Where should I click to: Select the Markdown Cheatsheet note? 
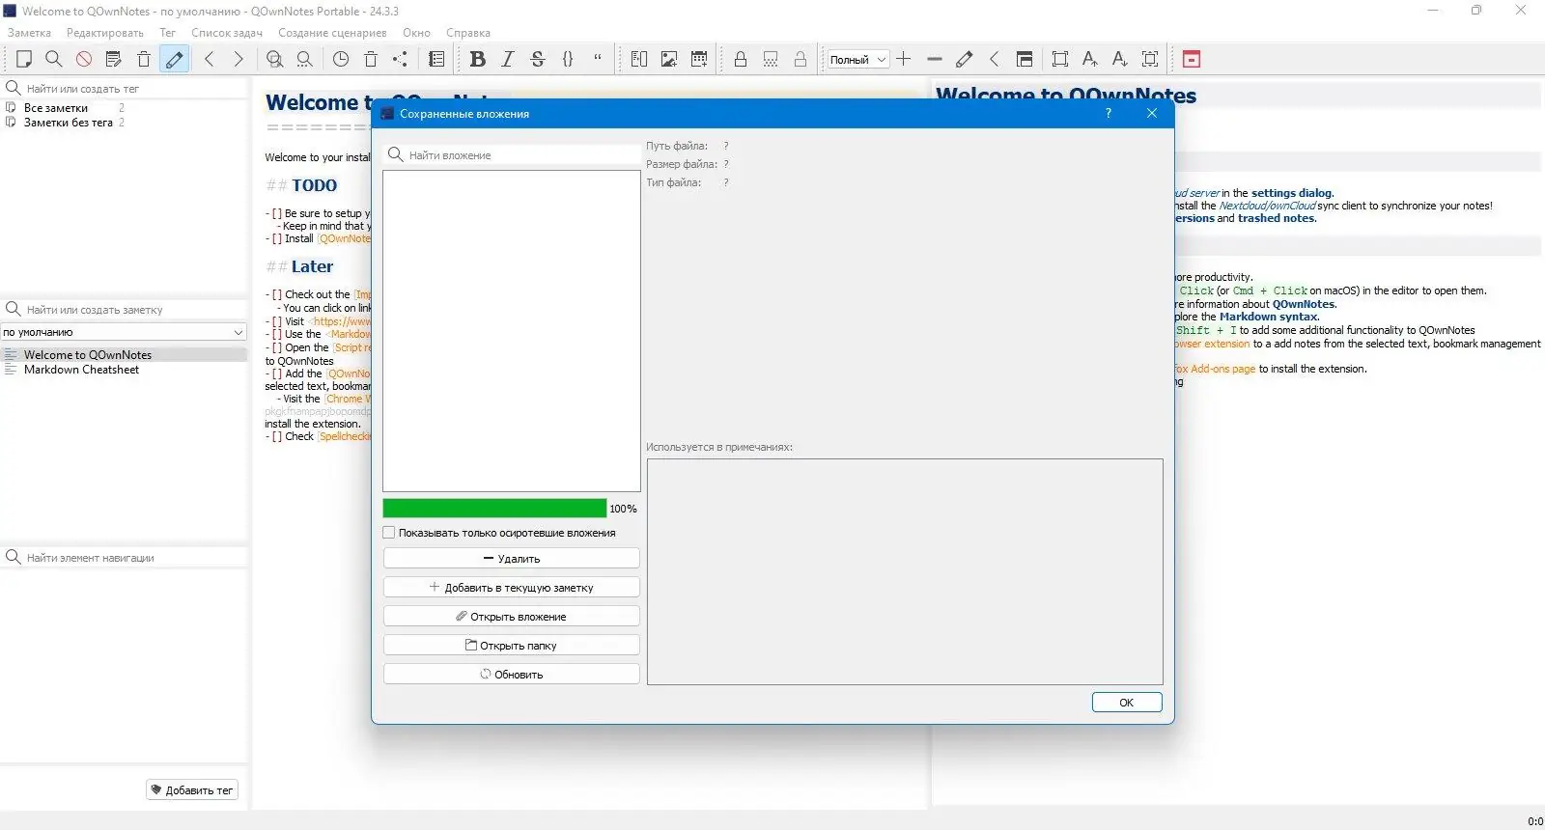point(125,370)
